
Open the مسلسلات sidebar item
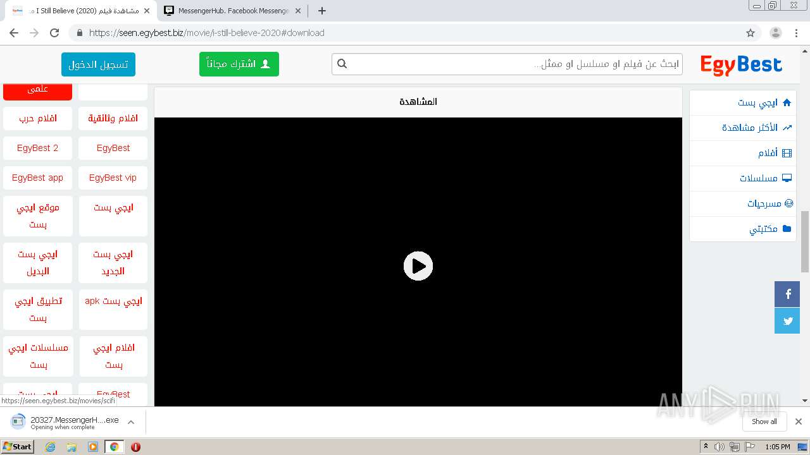tap(743, 178)
